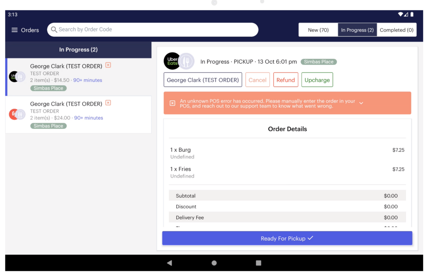
Task: Tap the Android recent apps square button
Action: click(258, 263)
